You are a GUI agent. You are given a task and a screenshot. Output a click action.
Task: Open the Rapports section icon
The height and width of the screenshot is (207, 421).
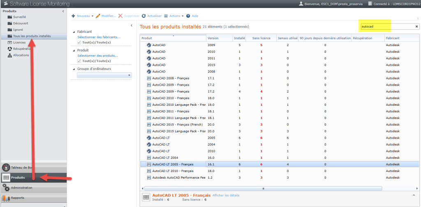(6, 198)
